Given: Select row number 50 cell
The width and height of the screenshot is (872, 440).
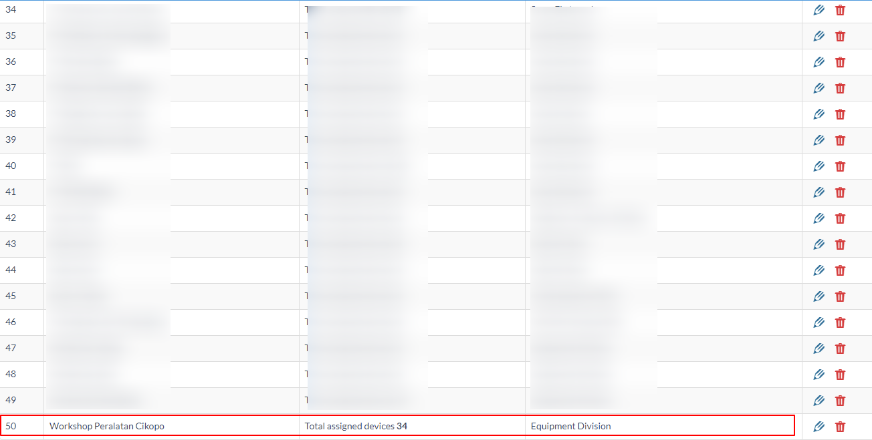Looking at the screenshot, I should [11, 426].
